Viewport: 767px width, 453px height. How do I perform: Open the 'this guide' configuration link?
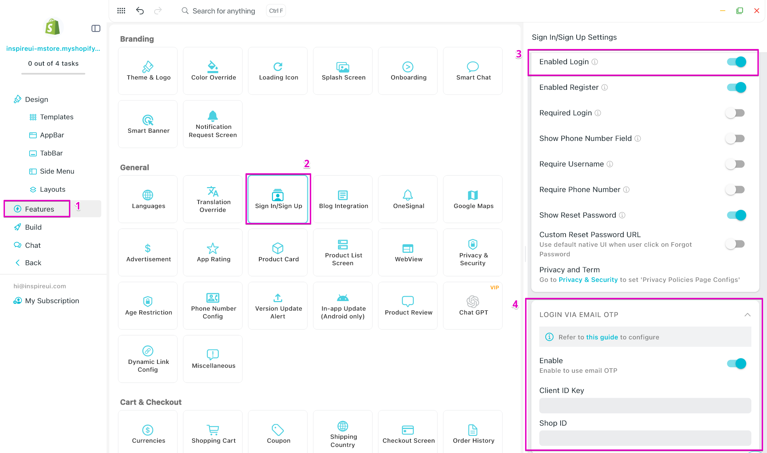click(x=602, y=337)
